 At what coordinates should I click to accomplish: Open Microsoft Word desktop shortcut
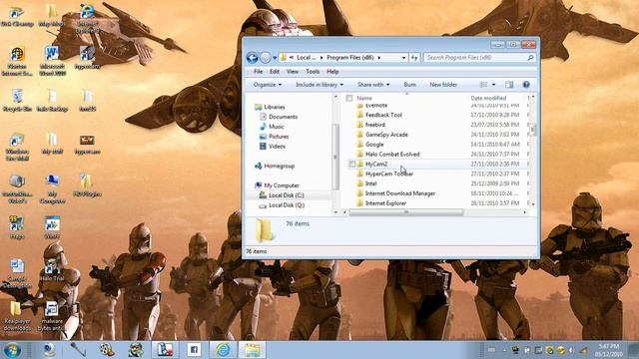(52, 61)
